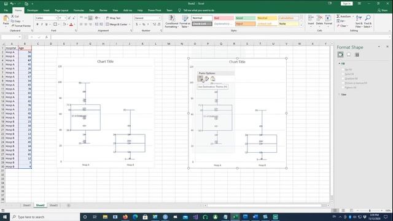Click the Clear button in Editing group

342,26
